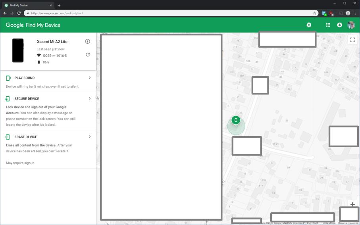Click the Secure Device lock icon

point(8,98)
